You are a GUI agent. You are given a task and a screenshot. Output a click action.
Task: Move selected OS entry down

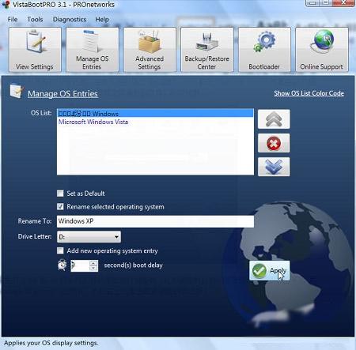click(x=274, y=167)
